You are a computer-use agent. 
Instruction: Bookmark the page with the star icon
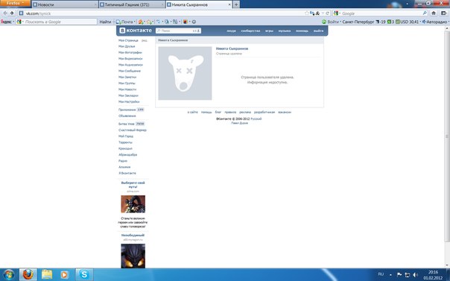[306, 13]
